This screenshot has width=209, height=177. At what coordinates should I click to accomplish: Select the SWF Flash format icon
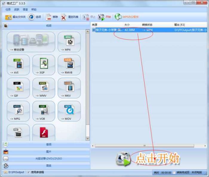click(x=44, y=132)
